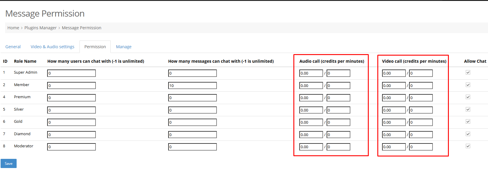This screenshot has width=488, height=184.
Task: Edit Premium video call minutes field
Action: [421, 98]
